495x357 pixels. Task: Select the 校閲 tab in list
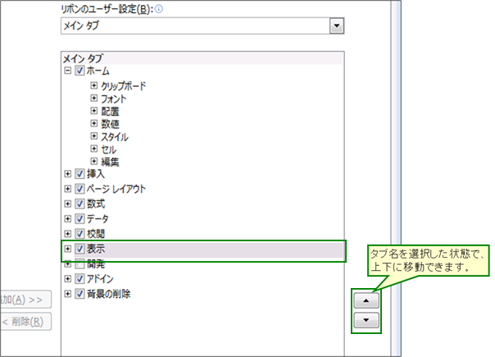[95, 234]
